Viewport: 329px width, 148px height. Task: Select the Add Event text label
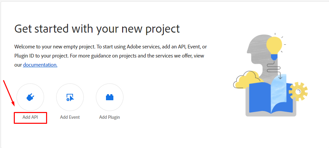click(70, 117)
